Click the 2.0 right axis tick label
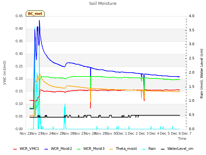This screenshot has width=206, height=155. [x=192, y=72]
